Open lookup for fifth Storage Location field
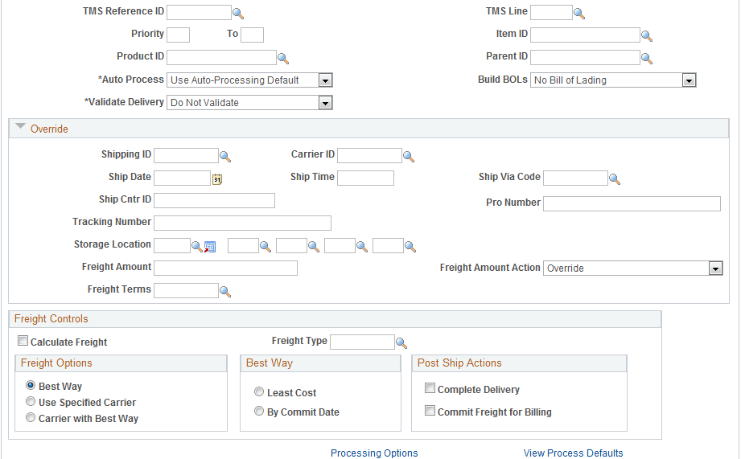 point(410,247)
